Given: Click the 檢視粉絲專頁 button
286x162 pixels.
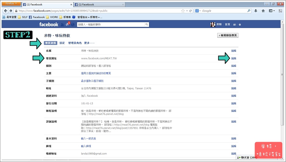Looking at the screenshot, I should click(228, 35).
